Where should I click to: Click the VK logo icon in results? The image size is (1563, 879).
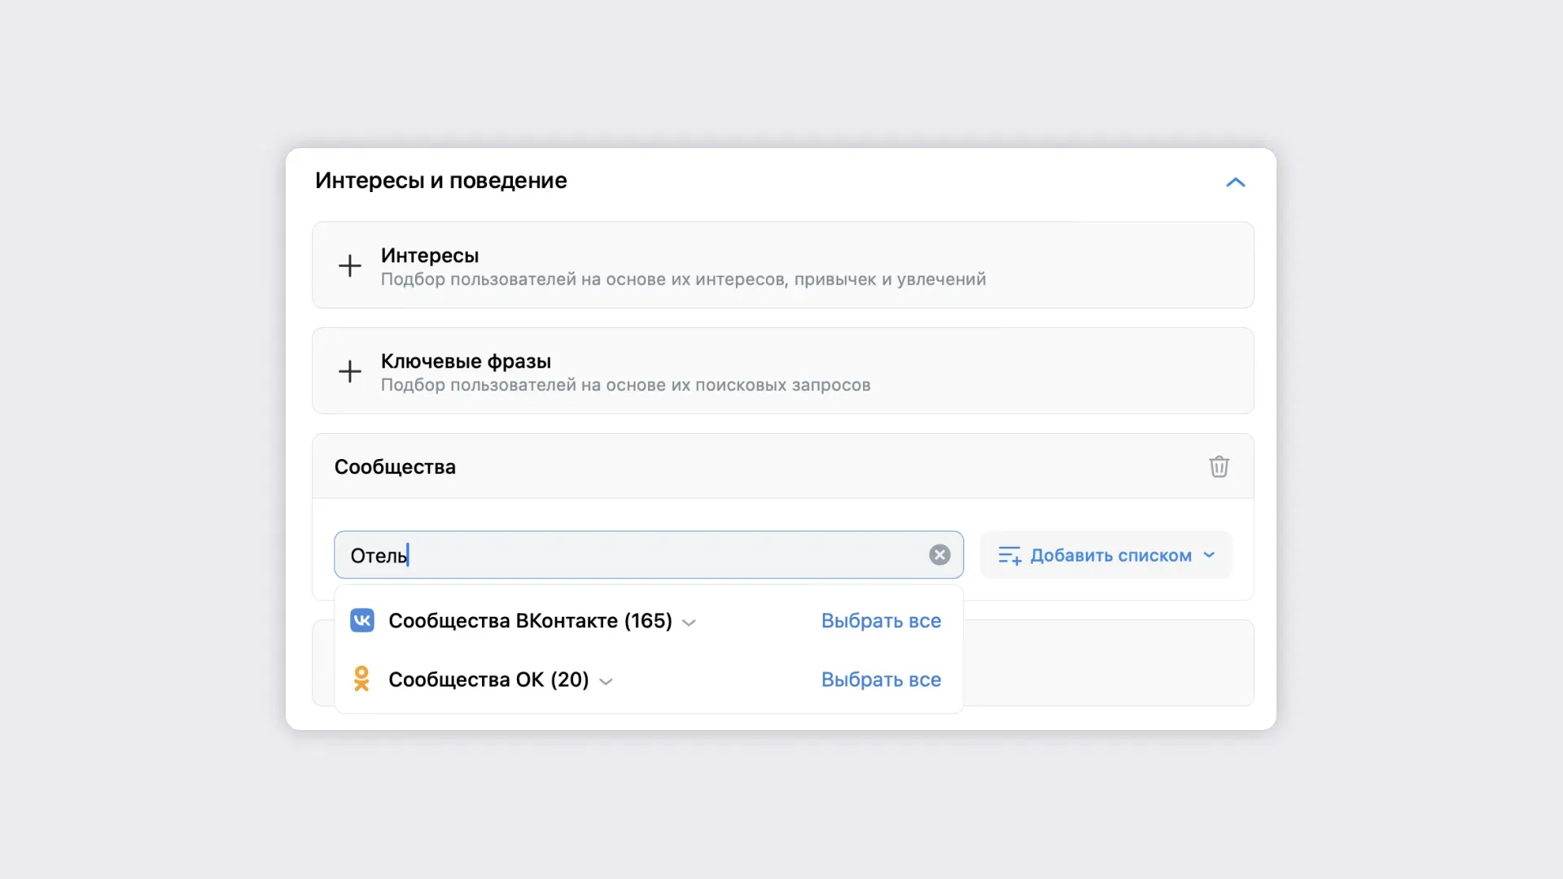(362, 621)
